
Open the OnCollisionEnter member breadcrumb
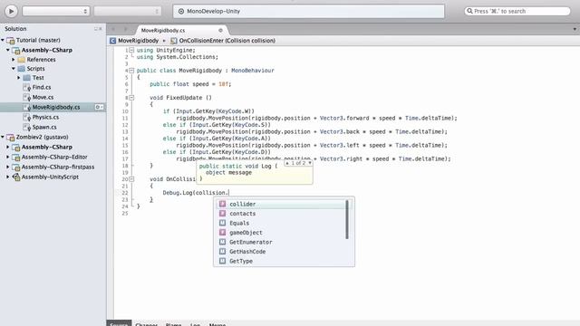(x=227, y=41)
